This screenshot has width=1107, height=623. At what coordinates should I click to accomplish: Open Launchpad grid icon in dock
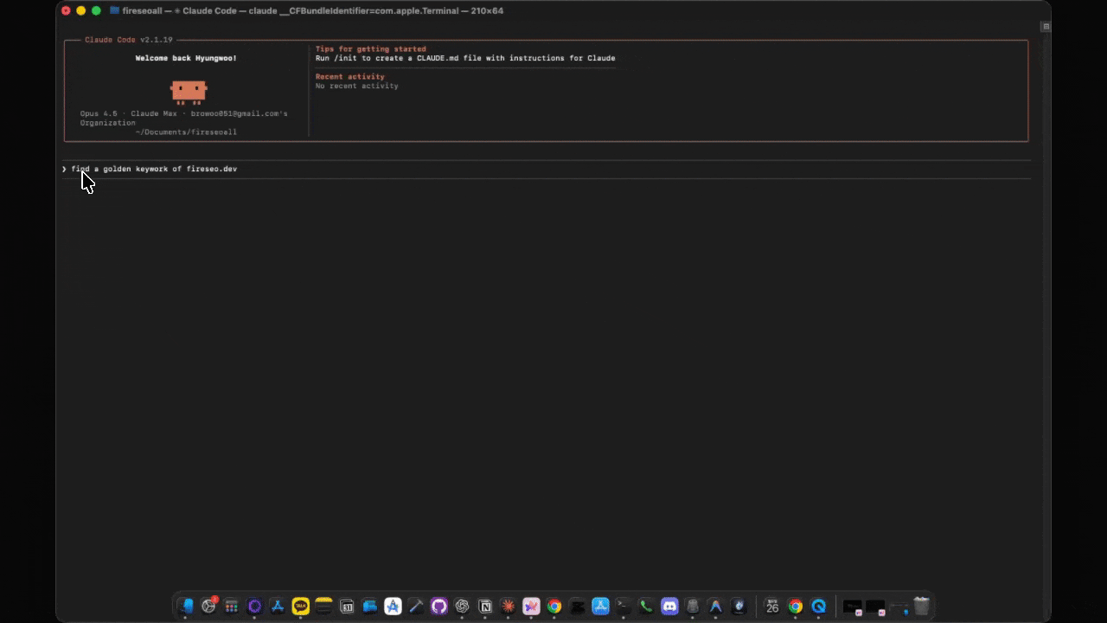[231, 606]
